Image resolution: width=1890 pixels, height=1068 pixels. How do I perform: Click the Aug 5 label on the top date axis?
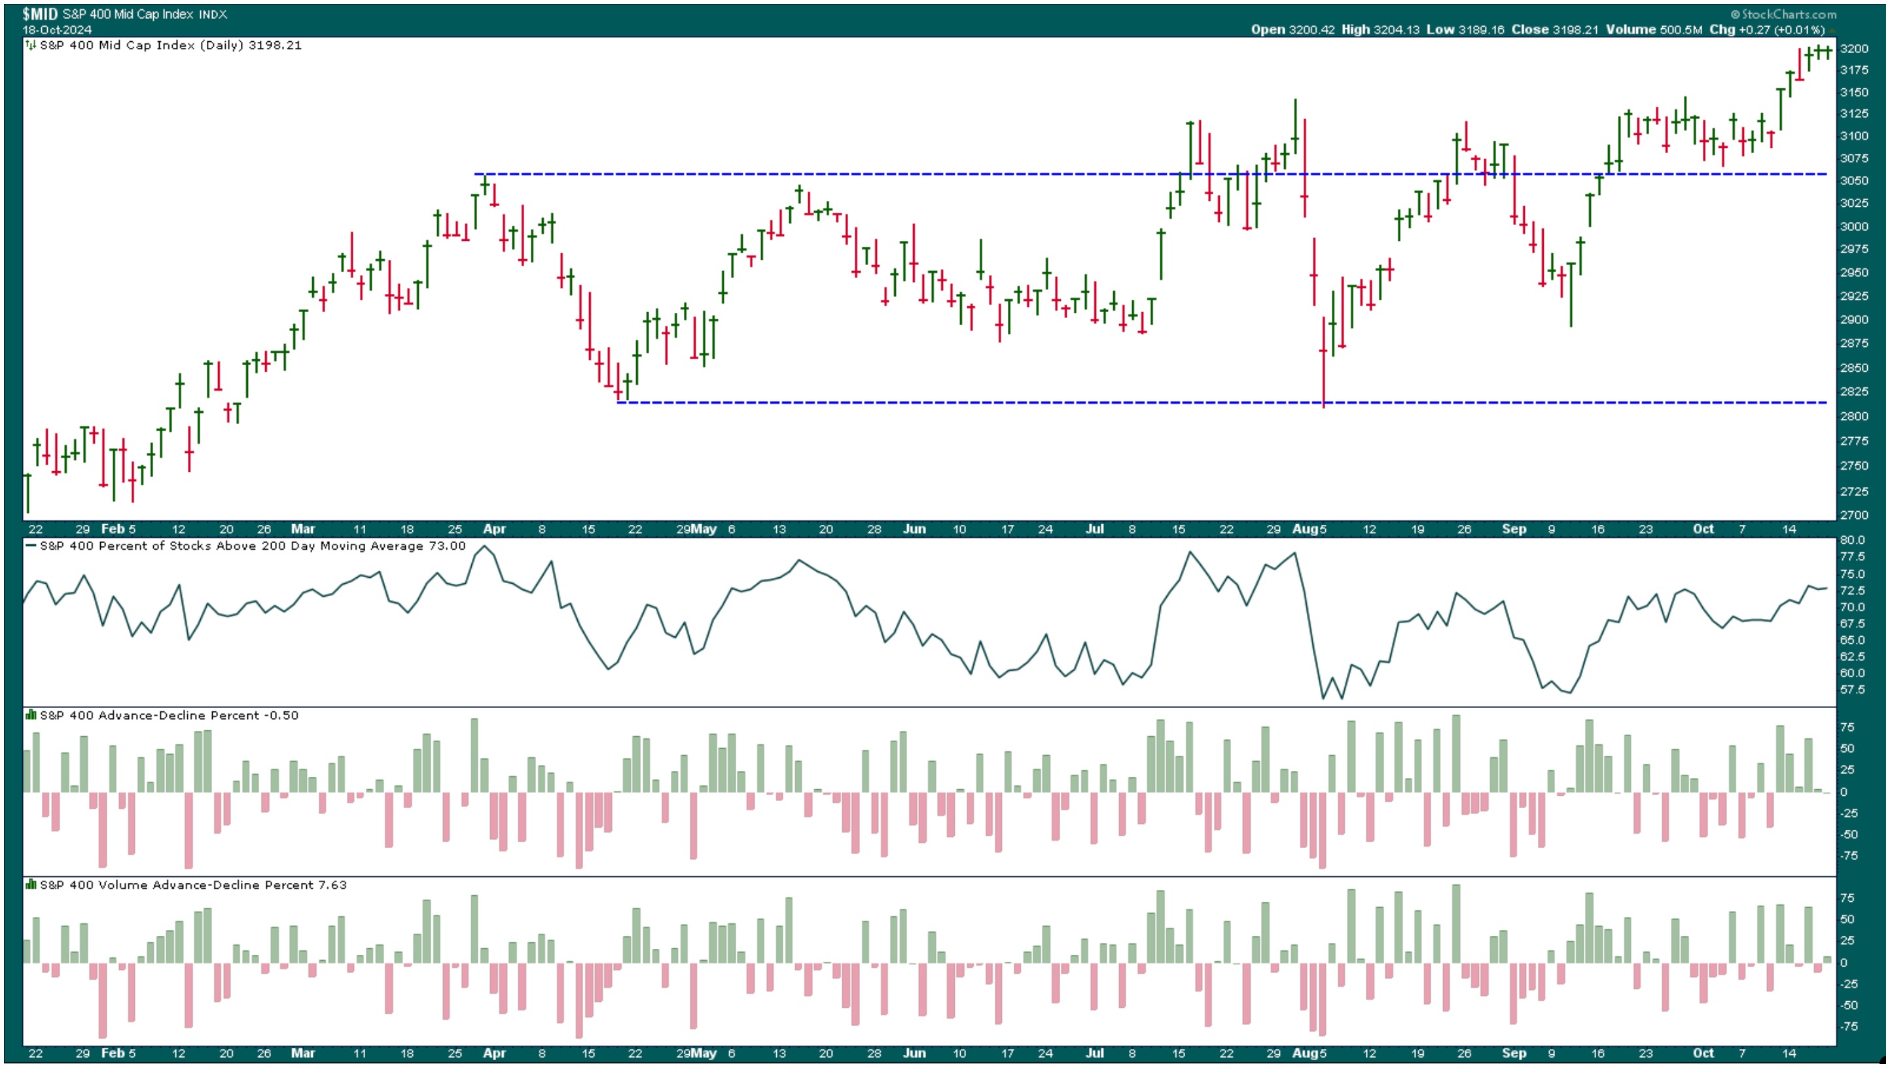(x=1309, y=529)
